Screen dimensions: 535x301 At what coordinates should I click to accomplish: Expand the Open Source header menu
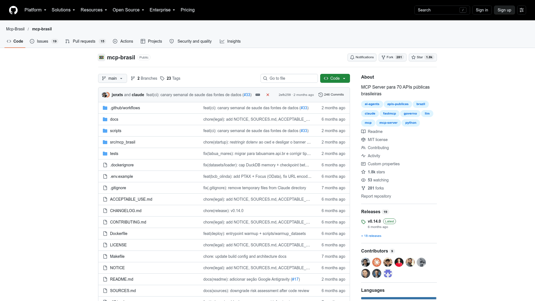pos(128,10)
